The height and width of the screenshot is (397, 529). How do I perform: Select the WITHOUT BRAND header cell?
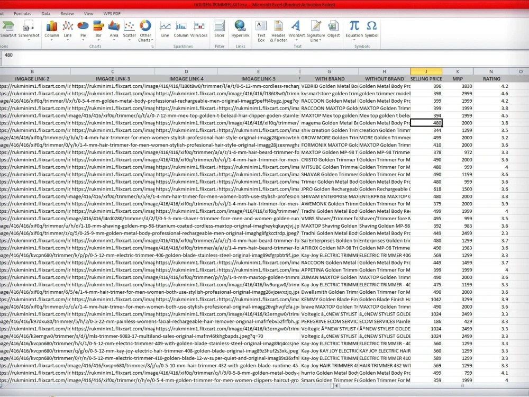pos(384,79)
